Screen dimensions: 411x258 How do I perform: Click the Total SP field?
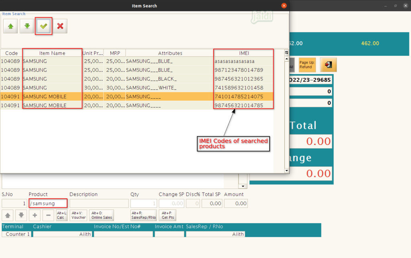point(212,203)
